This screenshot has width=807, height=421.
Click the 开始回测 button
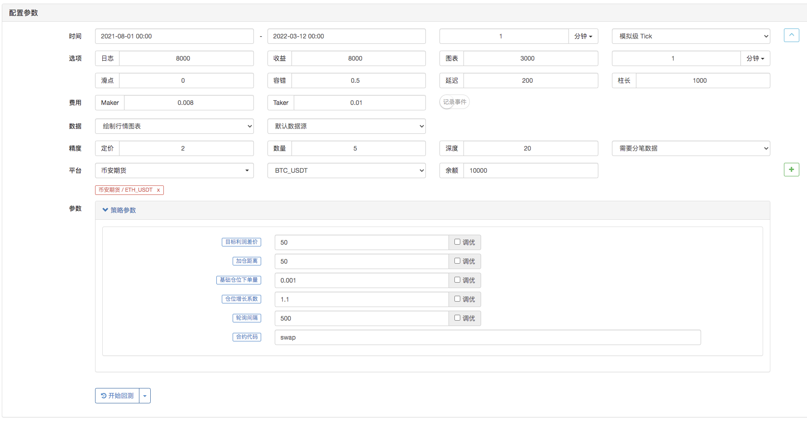[x=117, y=396]
